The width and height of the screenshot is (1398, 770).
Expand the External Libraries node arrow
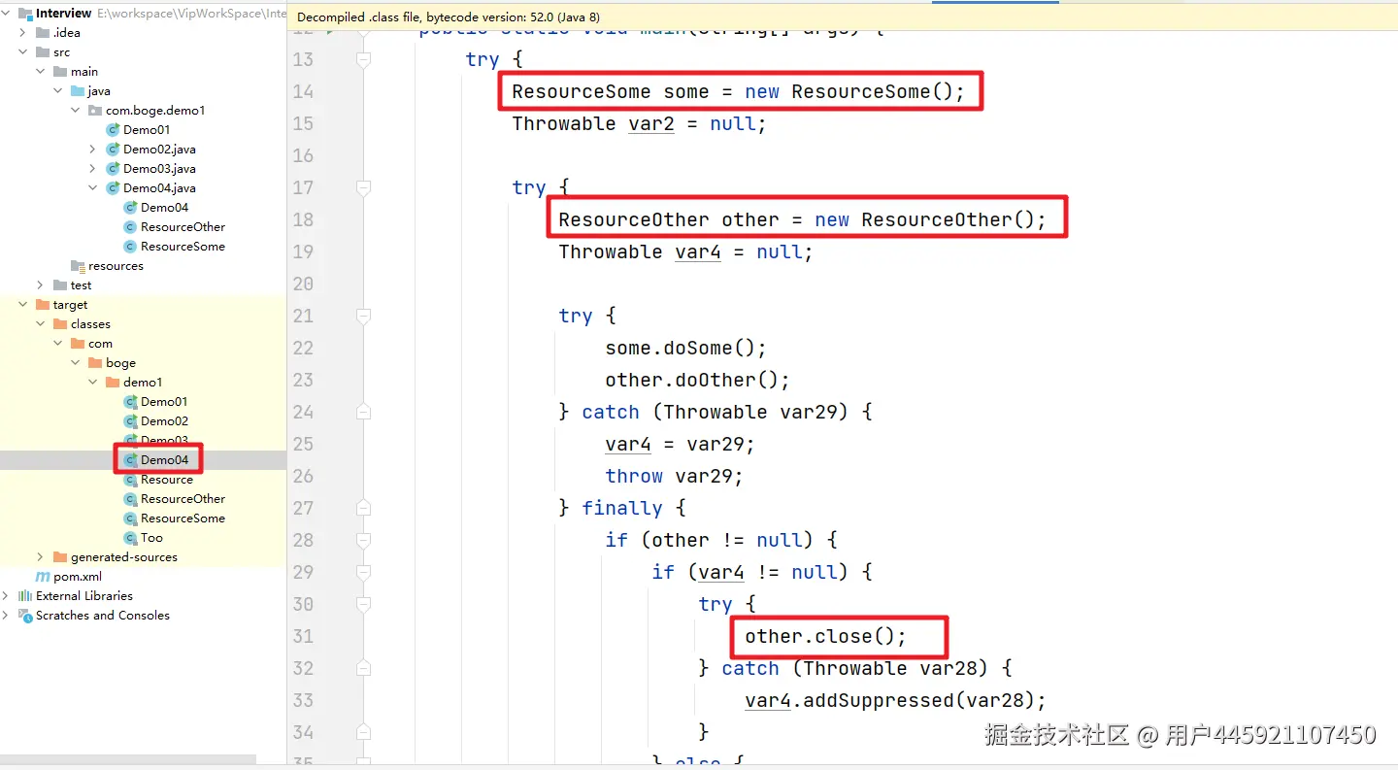[6, 596]
